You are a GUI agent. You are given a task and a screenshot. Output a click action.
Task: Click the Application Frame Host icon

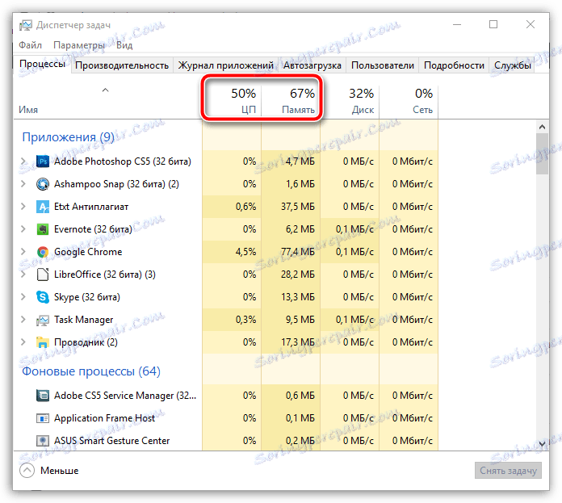coord(43,418)
